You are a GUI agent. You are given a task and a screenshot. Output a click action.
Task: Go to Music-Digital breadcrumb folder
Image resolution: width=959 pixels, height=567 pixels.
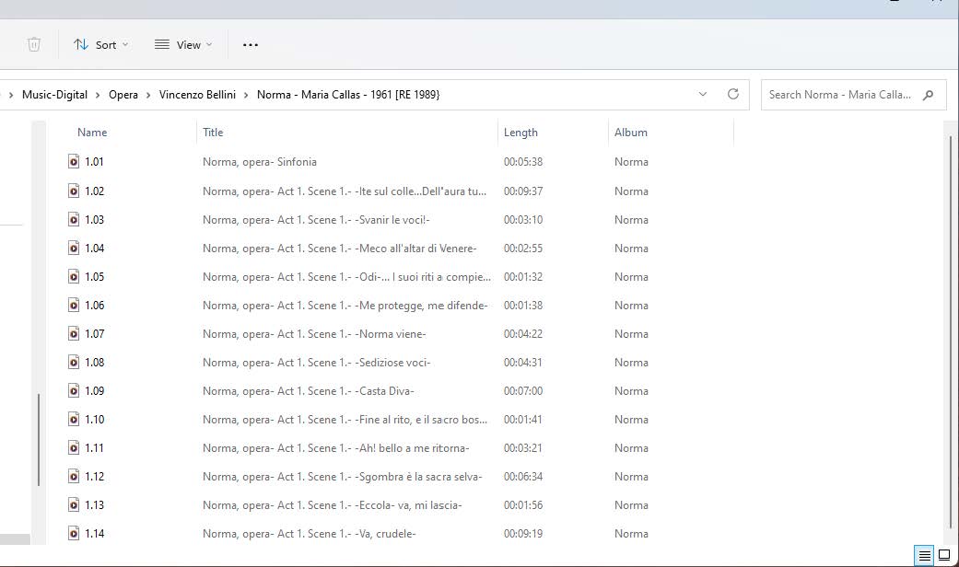tap(54, 95)
